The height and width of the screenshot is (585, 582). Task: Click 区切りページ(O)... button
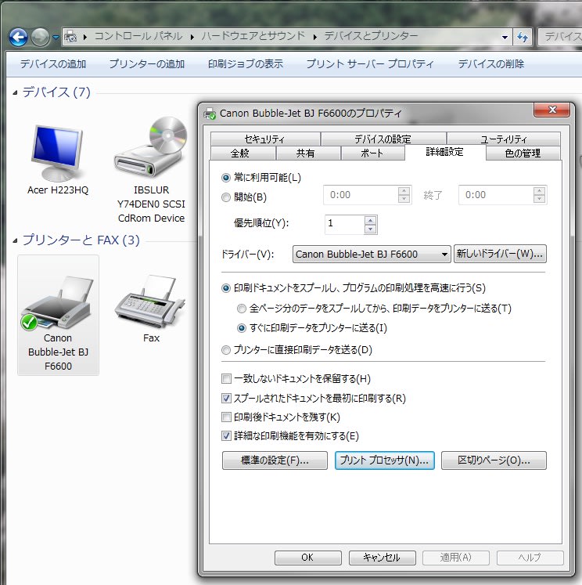point(494,460)
